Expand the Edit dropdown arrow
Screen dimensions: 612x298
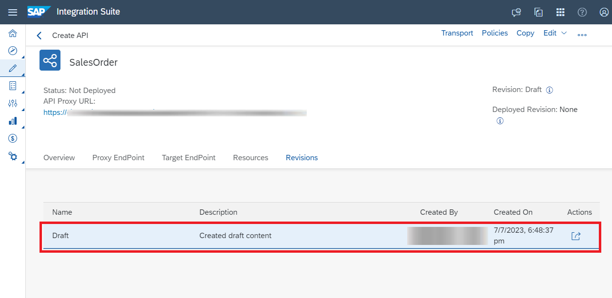564,33
